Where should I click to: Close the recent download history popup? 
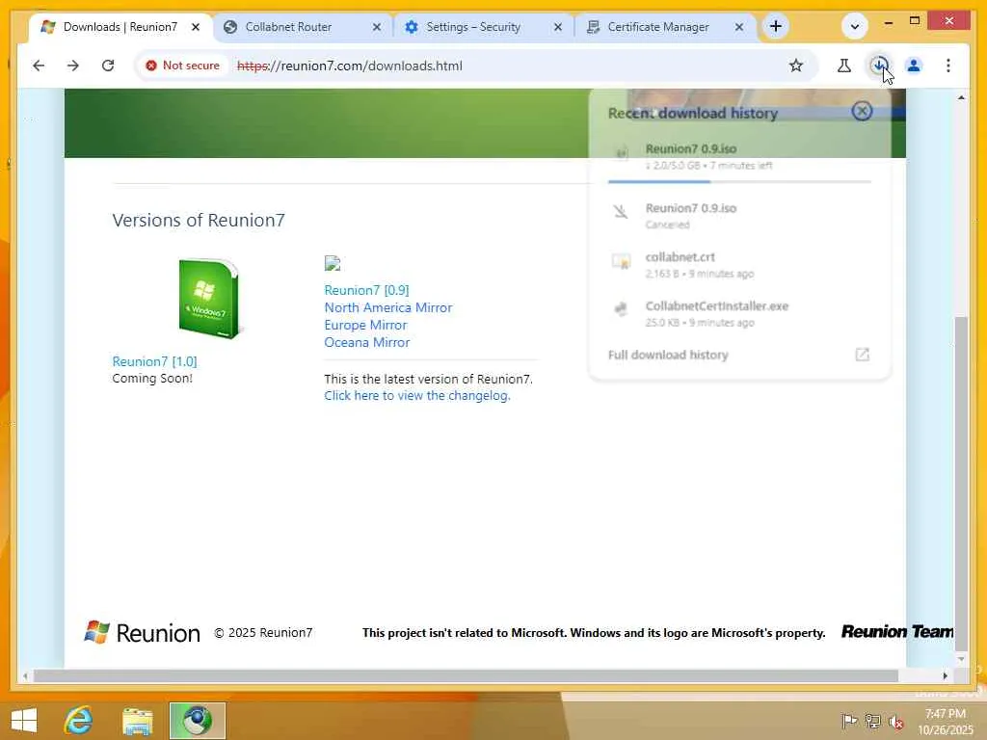point(862,112)
